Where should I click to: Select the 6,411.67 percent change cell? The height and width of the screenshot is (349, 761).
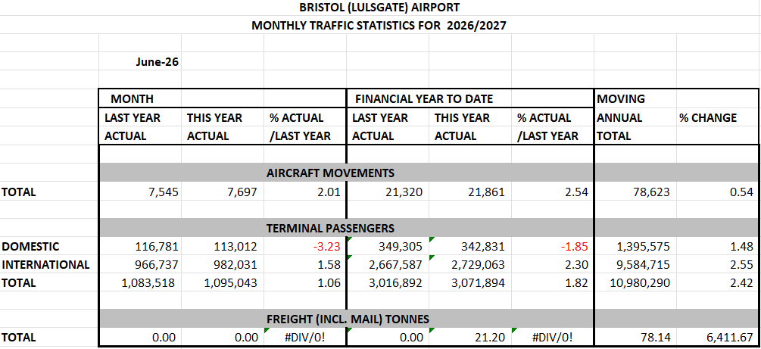(717, 338)
